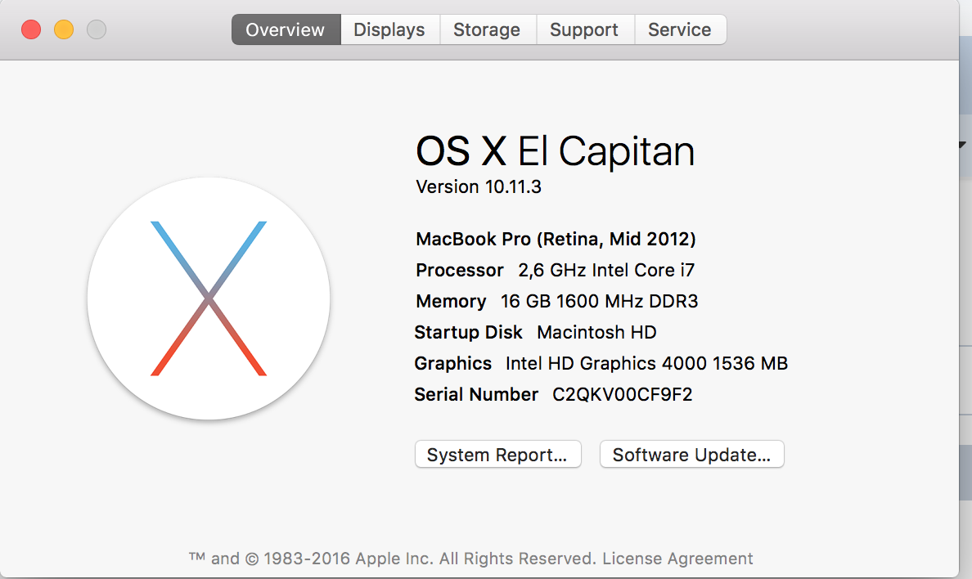Click the OS X El Capitan title
The image size is (972, 579).
(x=556, y=151)
